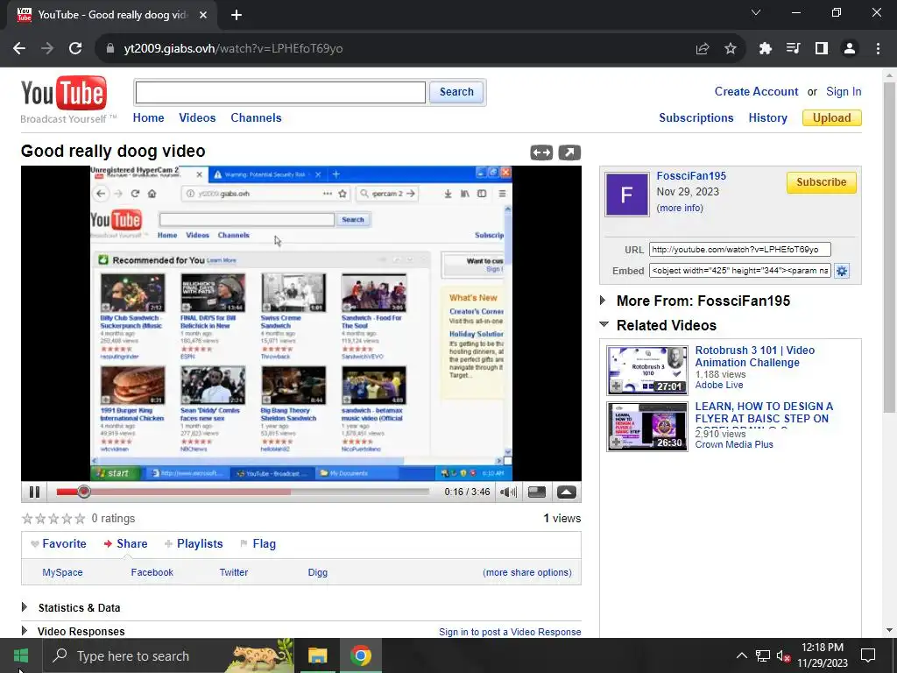
Task: Focus the YouTube search input field
Action: coord(280,92)
